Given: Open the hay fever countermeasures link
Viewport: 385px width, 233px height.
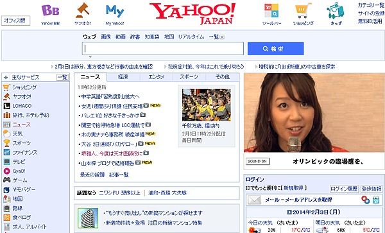Looking at the screenshot, I should pyautogui.click(x=206, y=67).
